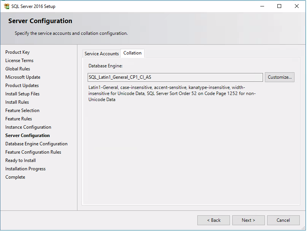Screen dimensions: 307x232
Task: Open the Customize collation dialog
Action: [x=279, y=77]
